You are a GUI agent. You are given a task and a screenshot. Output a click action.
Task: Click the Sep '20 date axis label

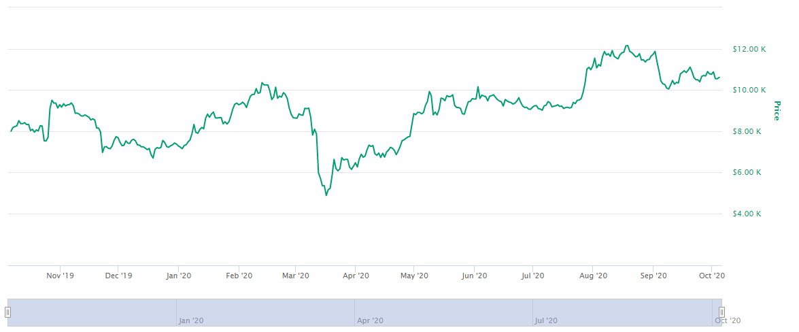(653, 276)
